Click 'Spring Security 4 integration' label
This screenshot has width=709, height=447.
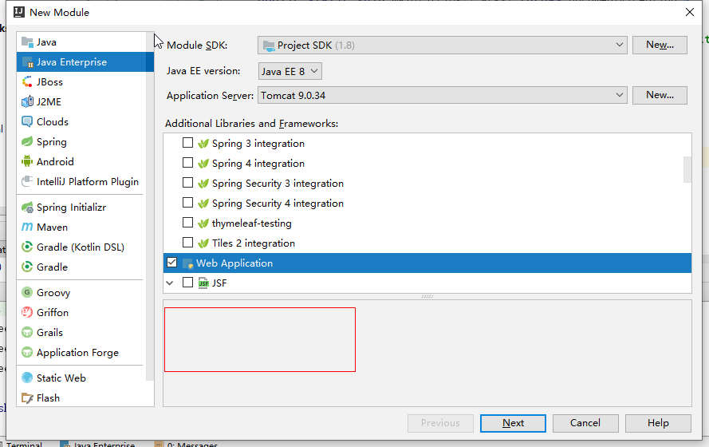pyautogui.click(x=278, y=203)
